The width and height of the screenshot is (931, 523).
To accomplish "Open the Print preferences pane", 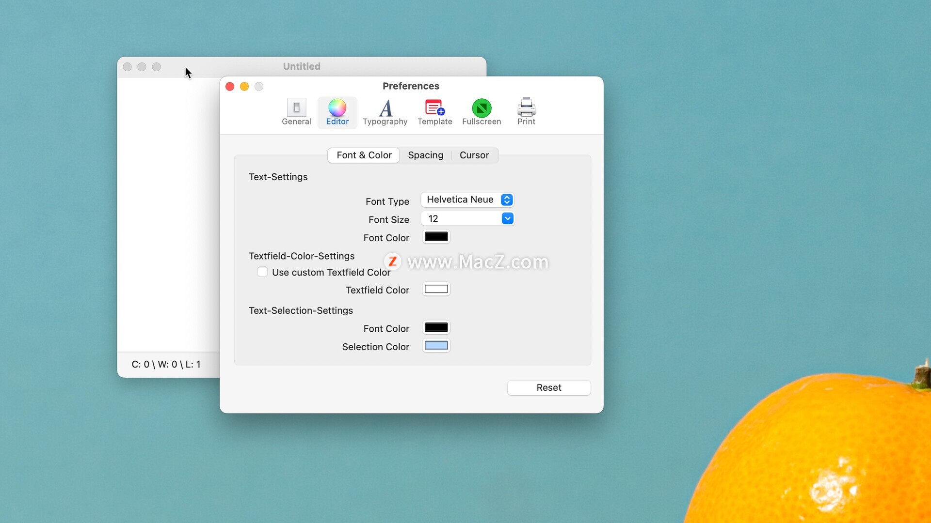I will tap(526, 112).
